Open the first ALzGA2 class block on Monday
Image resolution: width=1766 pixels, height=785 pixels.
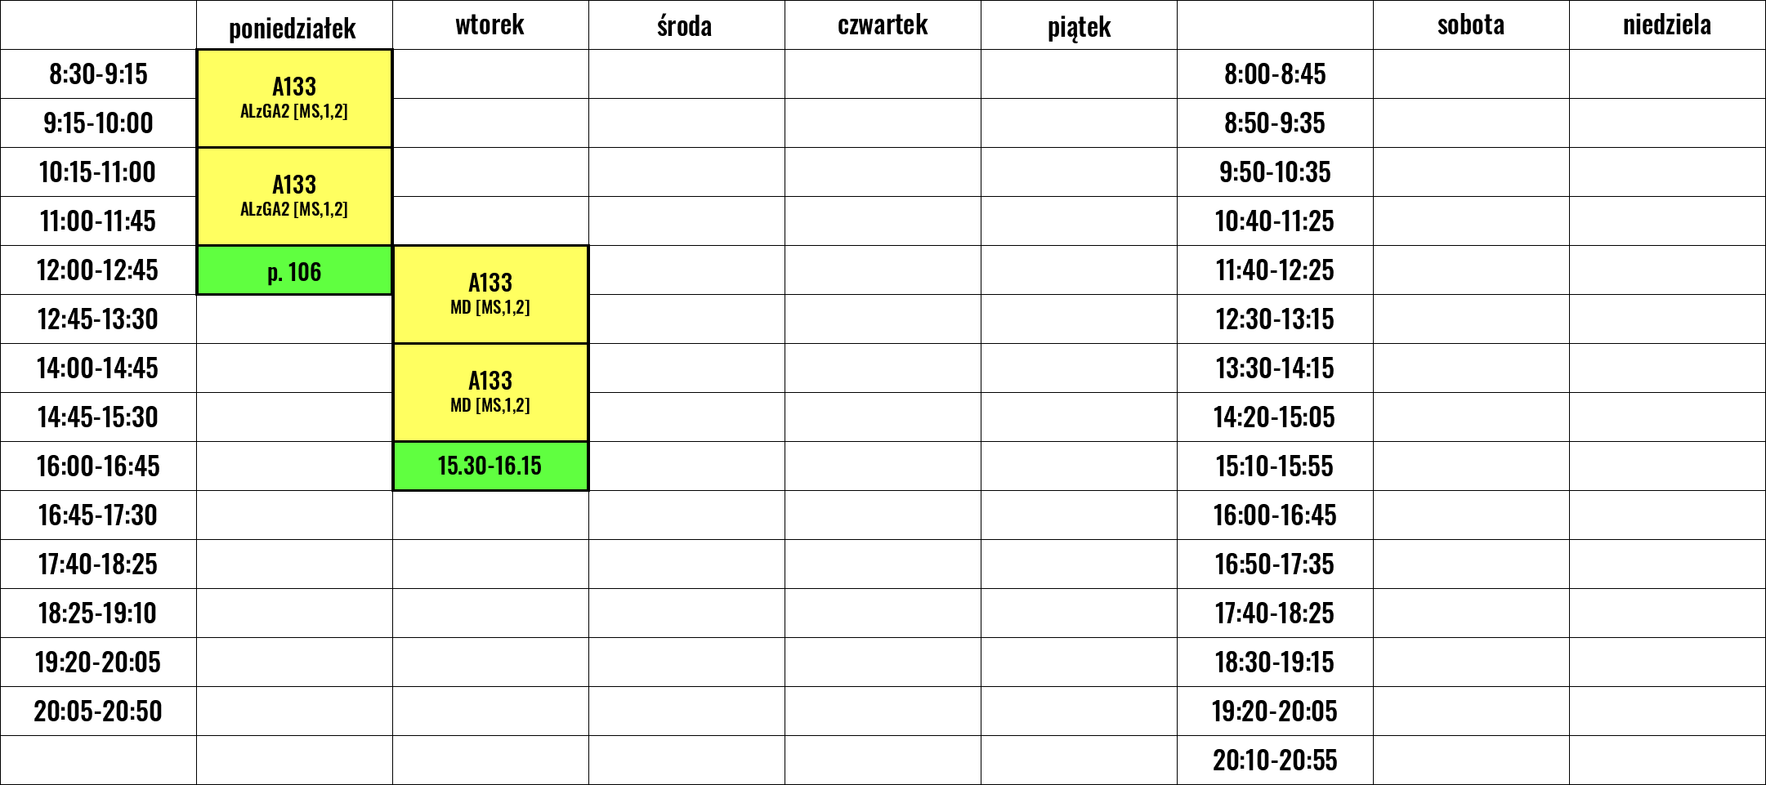(x=294, y=99)
